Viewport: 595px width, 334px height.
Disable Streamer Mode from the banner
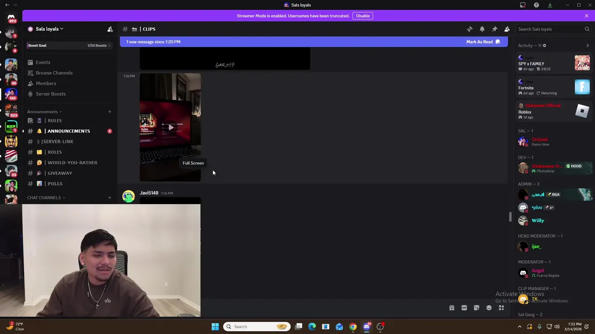pyautogui.click(x=363, y=16)
